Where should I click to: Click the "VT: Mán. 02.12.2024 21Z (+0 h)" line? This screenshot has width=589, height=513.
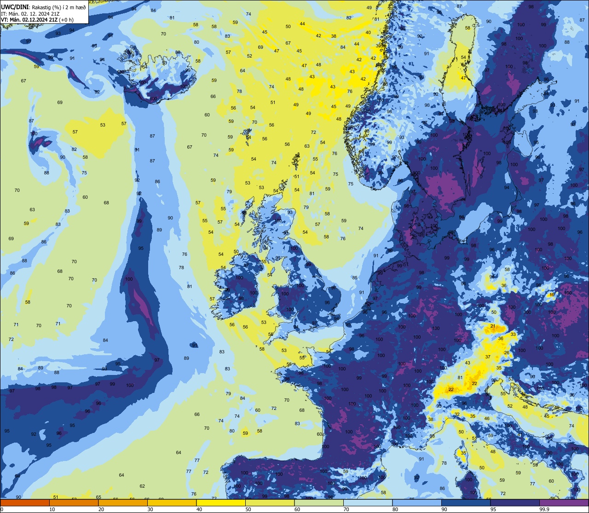(37, 19)
